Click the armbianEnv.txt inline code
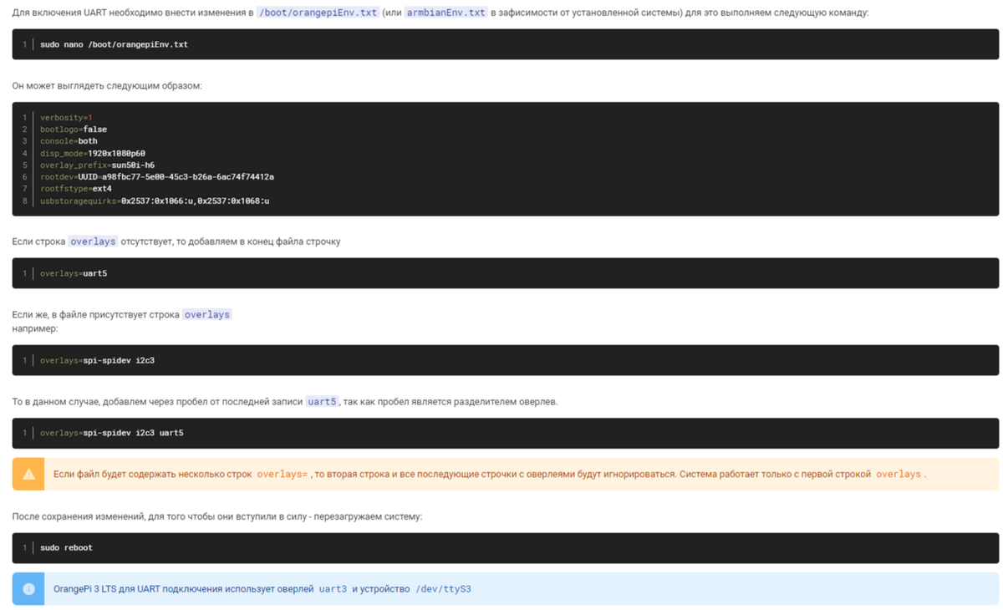The width and height of the screenshot is (1003, 610). tap(446, 13)
